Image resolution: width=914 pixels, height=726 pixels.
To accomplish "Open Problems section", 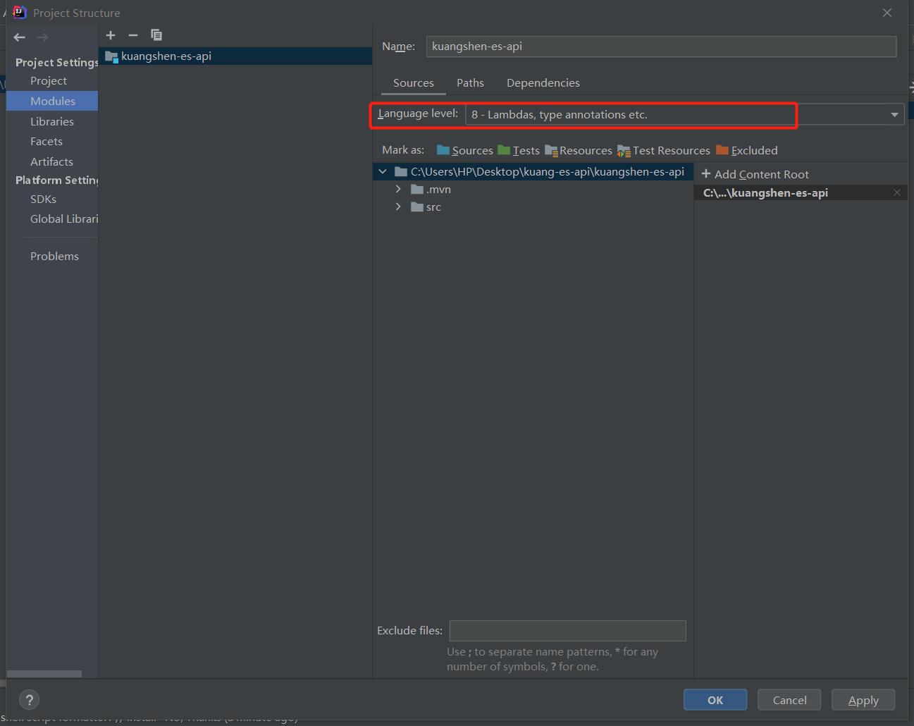I will [54, 256].
